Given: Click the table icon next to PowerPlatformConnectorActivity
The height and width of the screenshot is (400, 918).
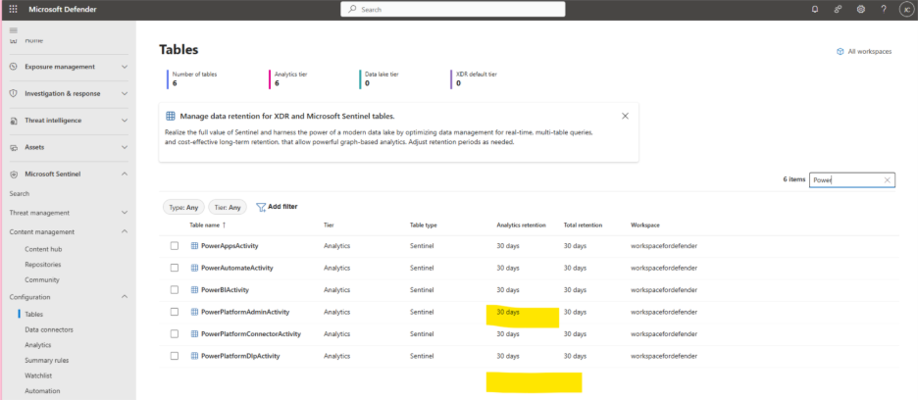Looking at the screenshot, I should point(195,333).
